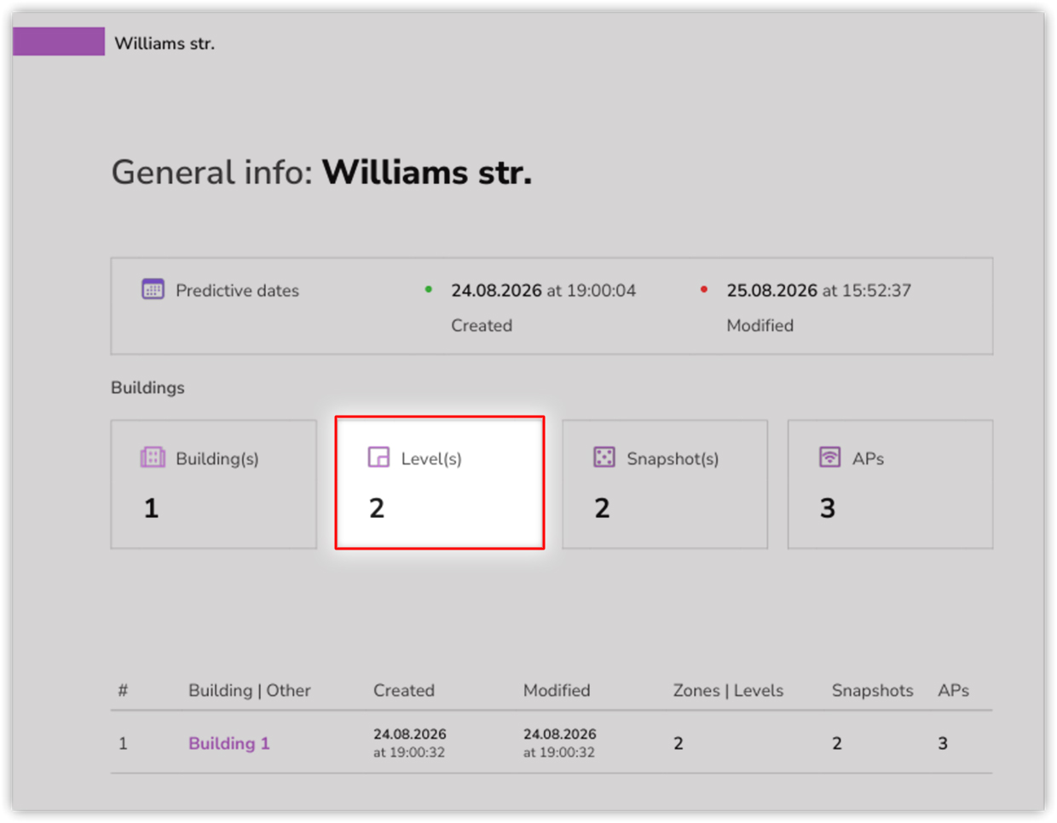Click the Building | Other column header

pyautogui.click(x=249, y=690)
